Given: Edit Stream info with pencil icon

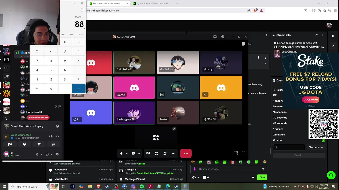Looking at the screenshot, I should click(x=316, y=35).
